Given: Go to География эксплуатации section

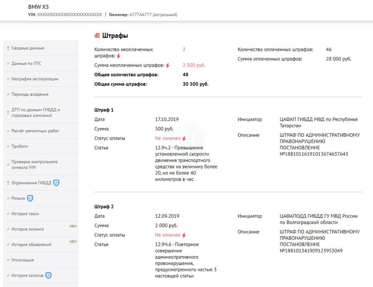Looking at the screenshot, I should (x=41, y=79).
